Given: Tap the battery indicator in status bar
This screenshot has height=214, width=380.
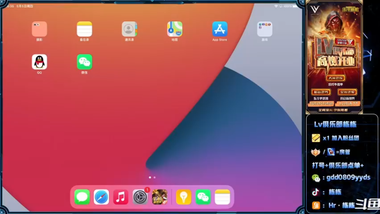Looking at the screenshot, I should pos(294,6).
